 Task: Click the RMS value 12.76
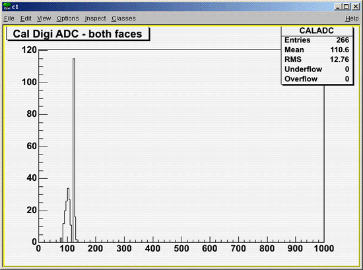coord(339,59)
